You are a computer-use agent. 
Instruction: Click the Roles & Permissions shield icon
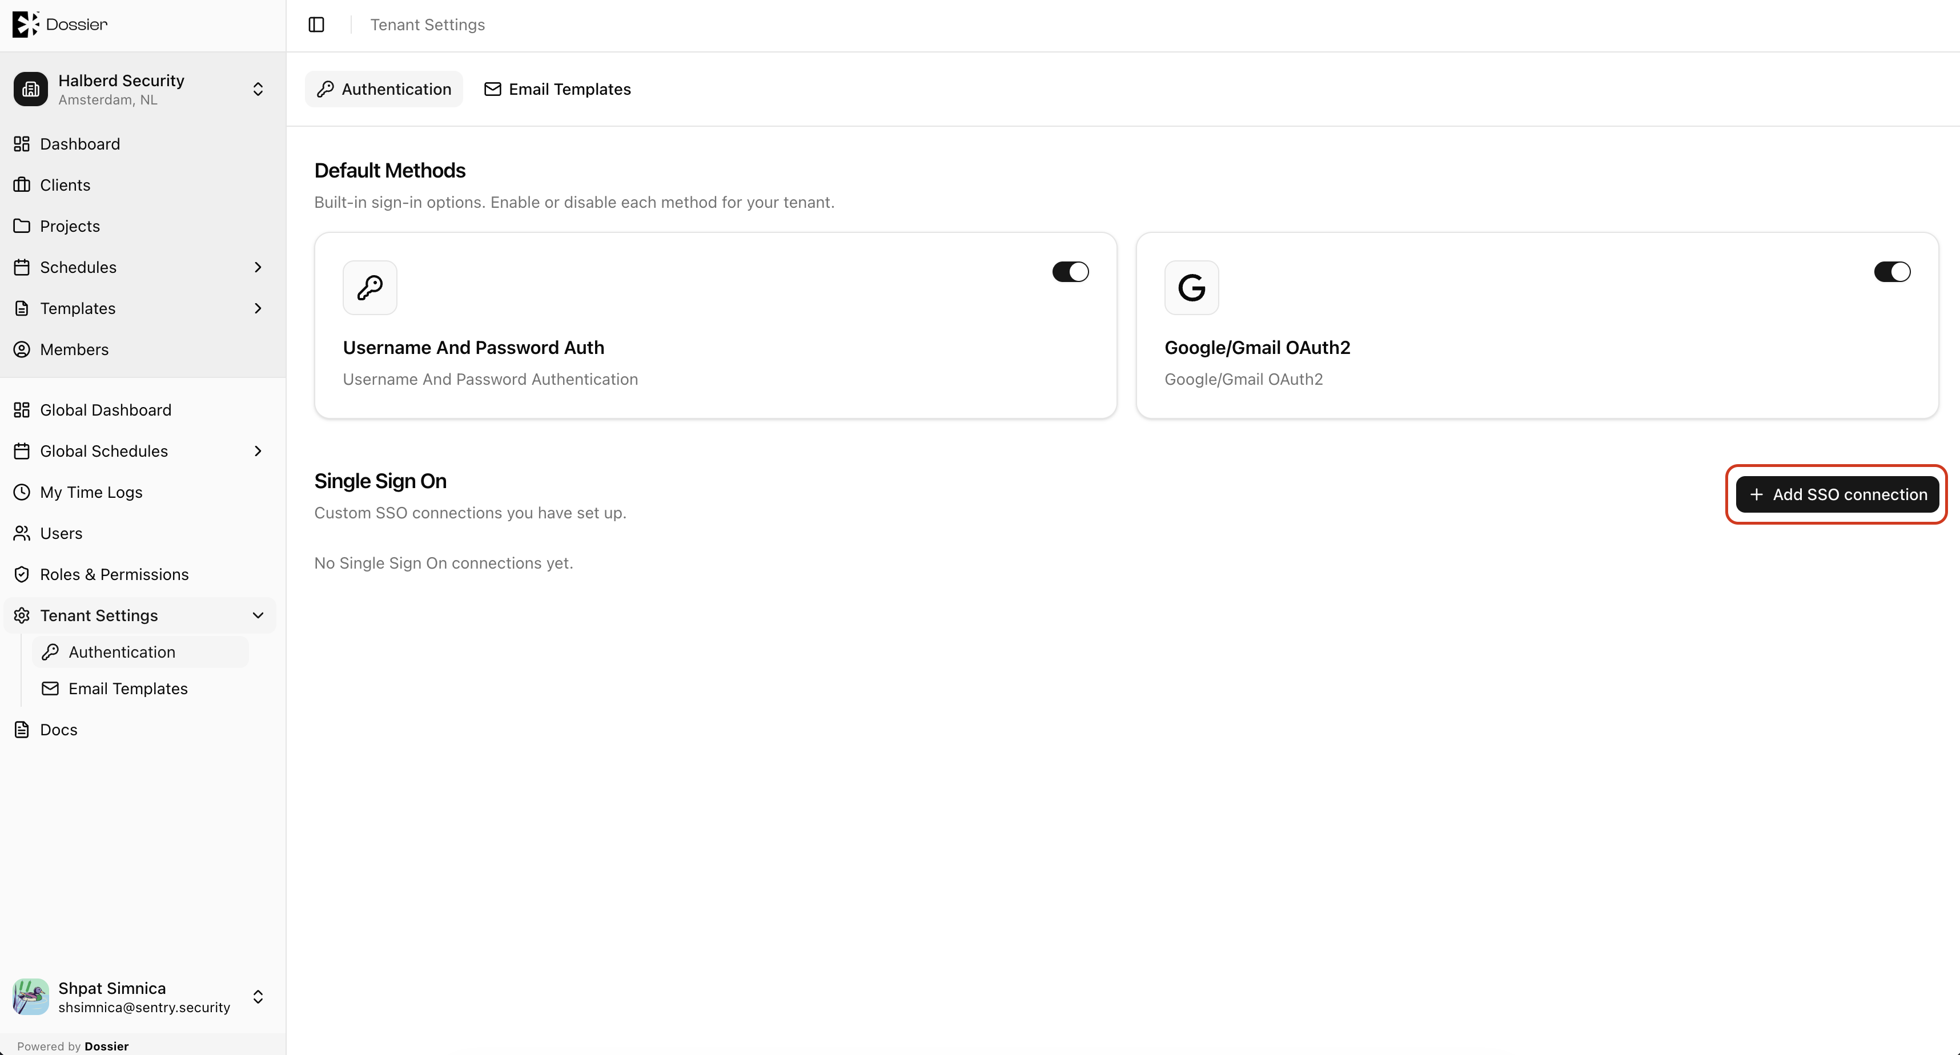click(x=22, y=574)
